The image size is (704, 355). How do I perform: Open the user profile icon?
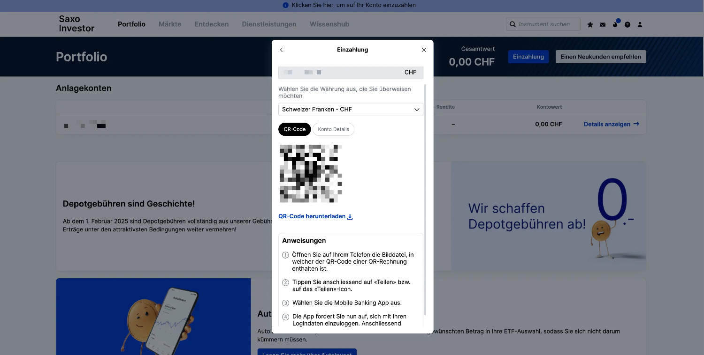click(x=640, y=24)
